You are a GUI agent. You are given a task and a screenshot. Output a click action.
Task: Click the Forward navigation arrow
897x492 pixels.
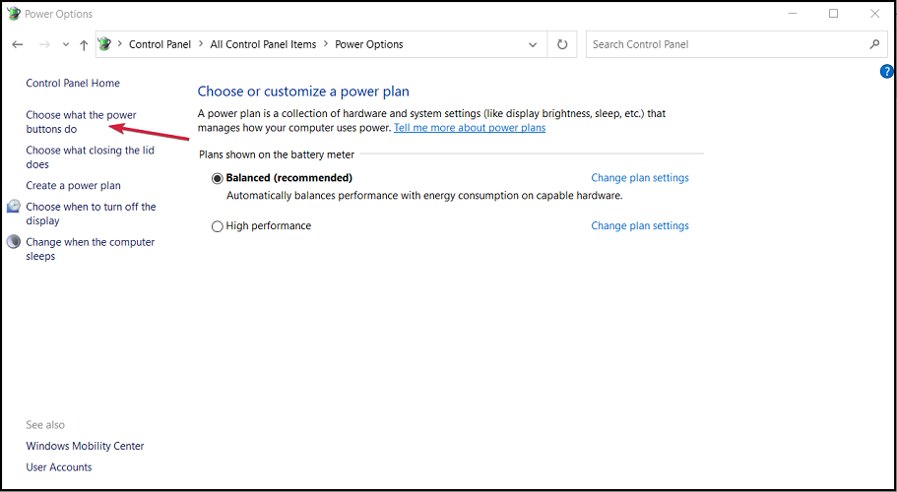(44, 44)
